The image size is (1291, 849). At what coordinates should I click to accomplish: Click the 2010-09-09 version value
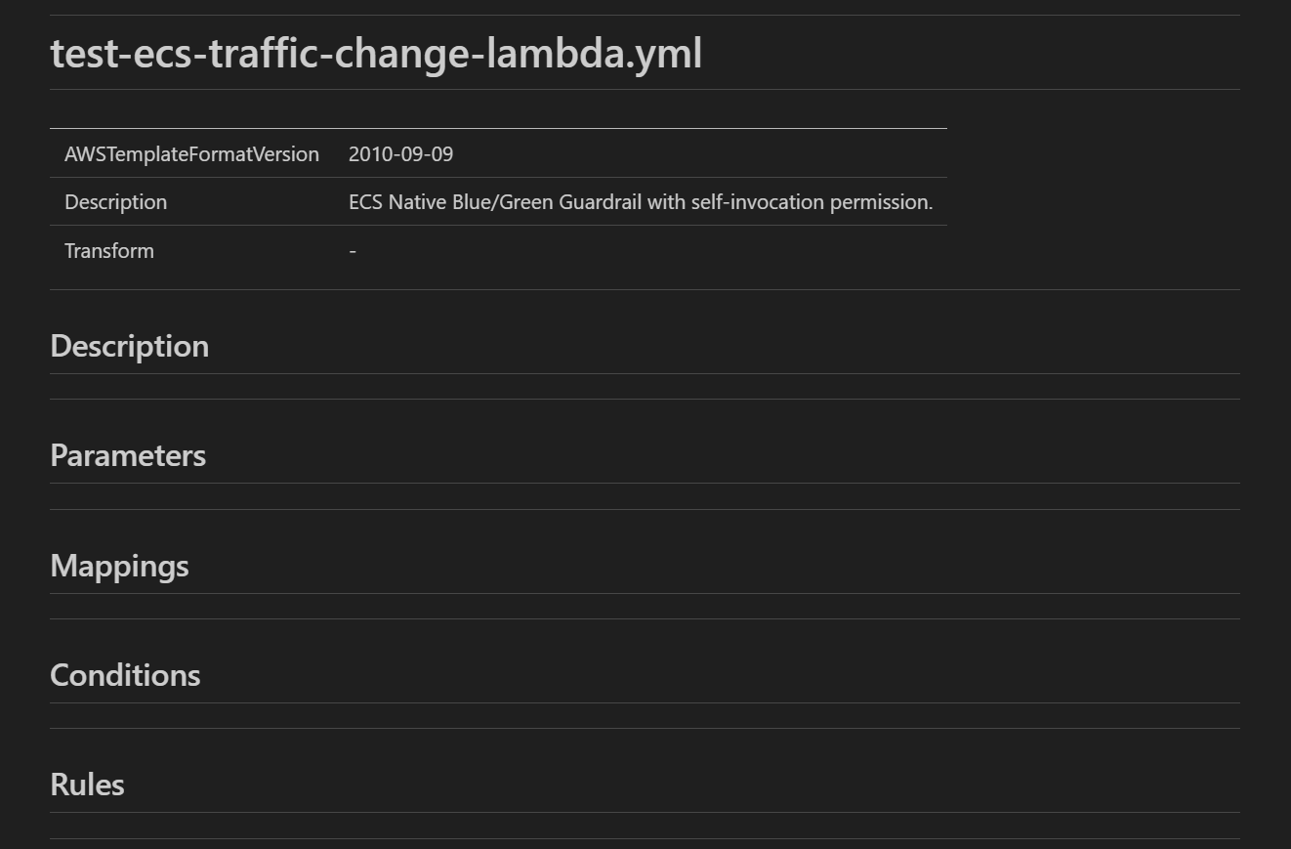click(400, 154)
